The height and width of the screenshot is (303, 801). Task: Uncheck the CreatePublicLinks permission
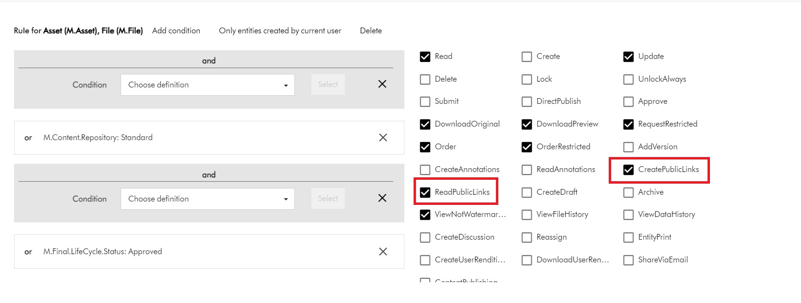click(x=629, y=170)
